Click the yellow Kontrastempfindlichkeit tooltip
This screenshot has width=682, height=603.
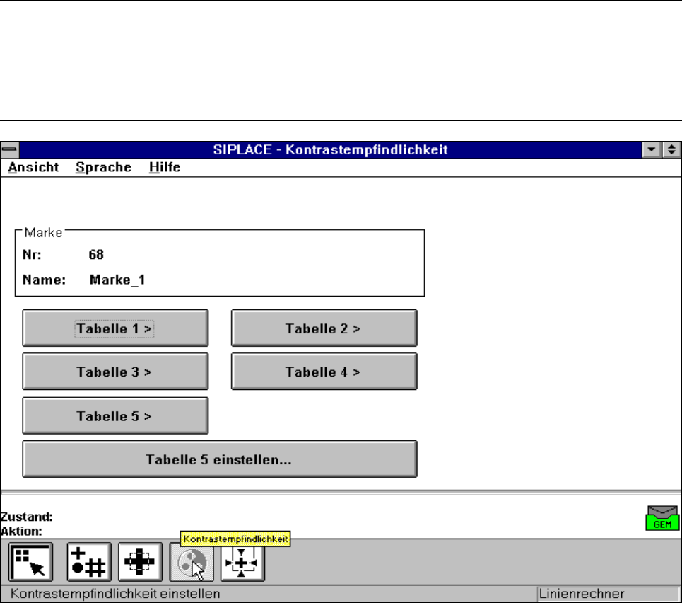(x=235, y=539)
